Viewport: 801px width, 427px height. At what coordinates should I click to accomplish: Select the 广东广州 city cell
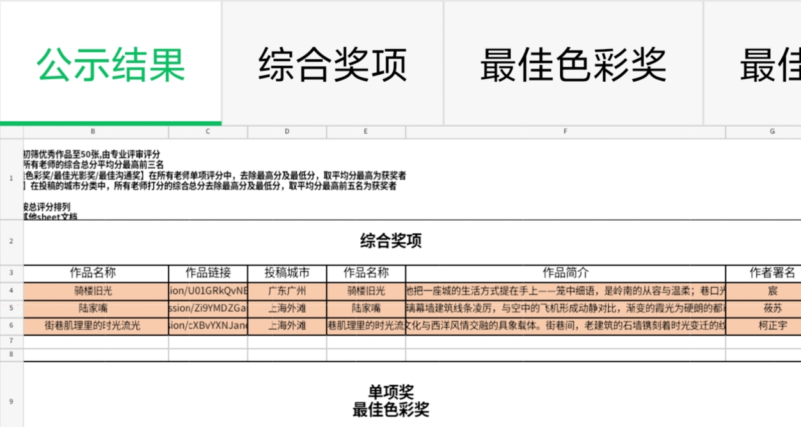[287, 291]
